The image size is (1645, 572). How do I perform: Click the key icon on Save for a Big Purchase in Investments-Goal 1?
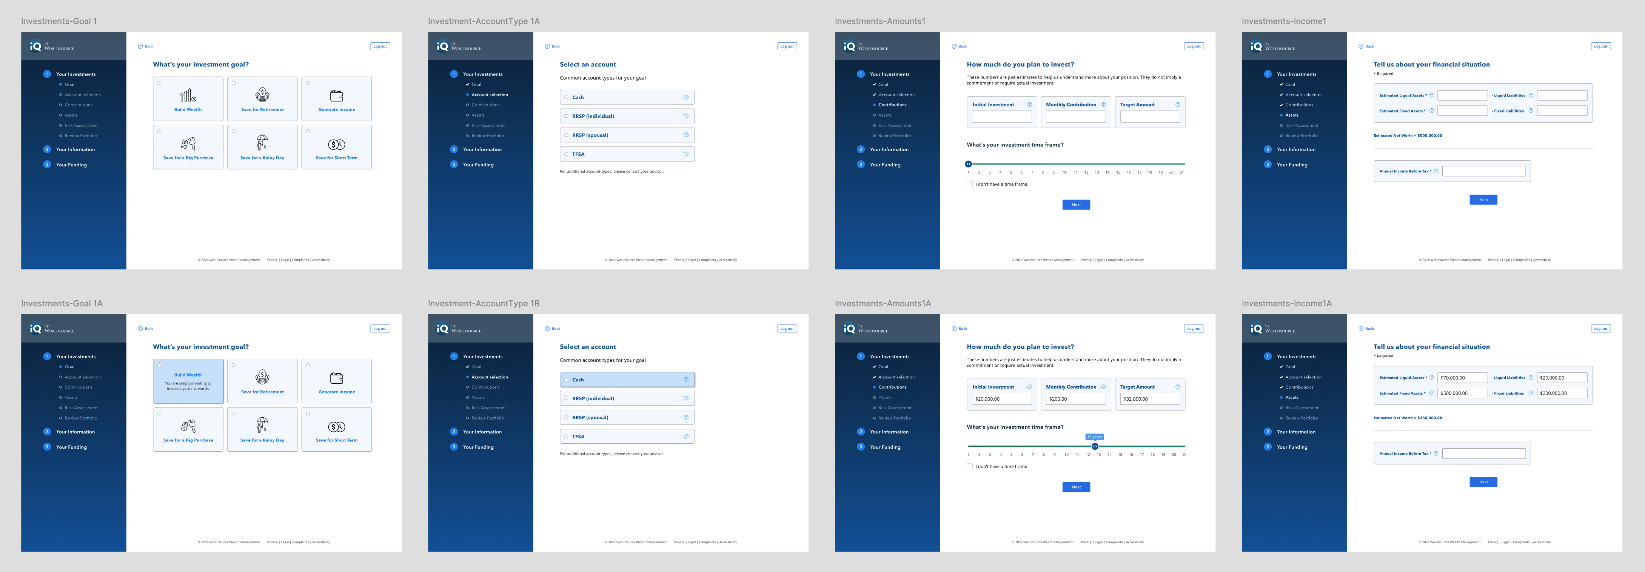(x=188, y=144)
